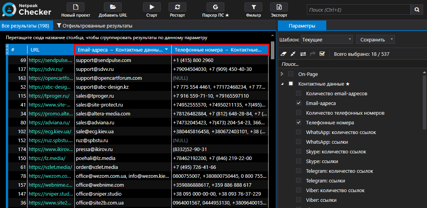Image resolution: width=427 pixels, height=208 pixels.
Task: Open the Парсер ПС Google tool
Action: point(215,7)
